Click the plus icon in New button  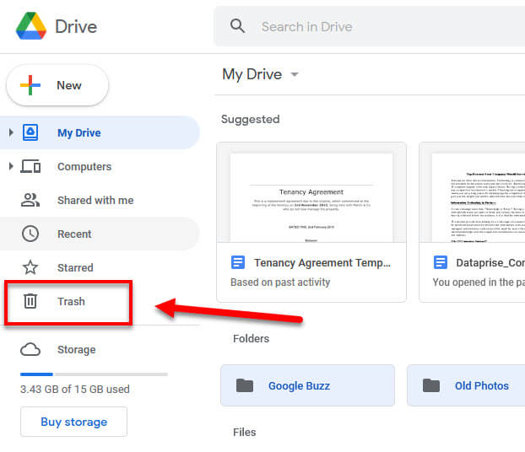click(x=30, y=85)
